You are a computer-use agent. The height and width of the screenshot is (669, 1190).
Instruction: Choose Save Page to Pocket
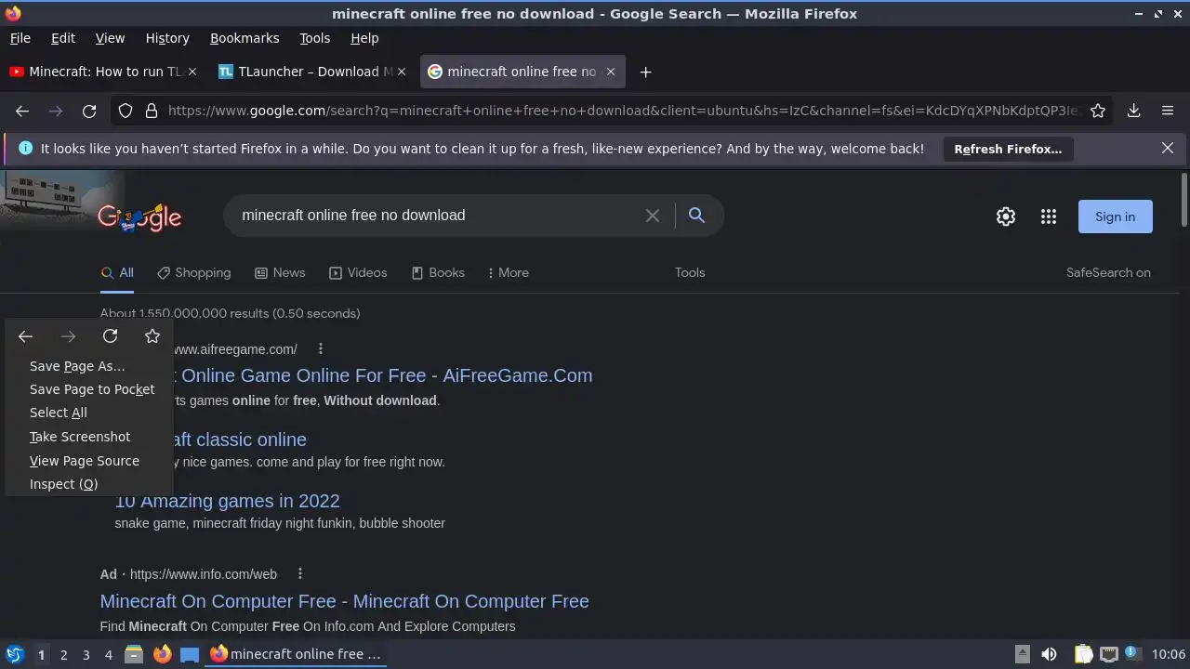(92, 389)
